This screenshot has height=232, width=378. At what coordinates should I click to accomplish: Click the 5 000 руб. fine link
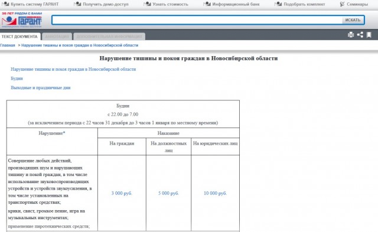tap(168, 193)
